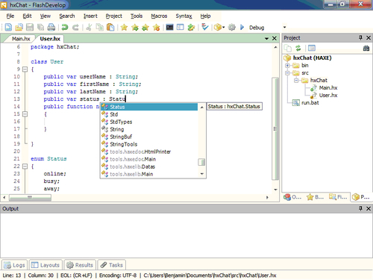Click the Save All icon in toolbar

pyautogui.click(x=40, y=27)
